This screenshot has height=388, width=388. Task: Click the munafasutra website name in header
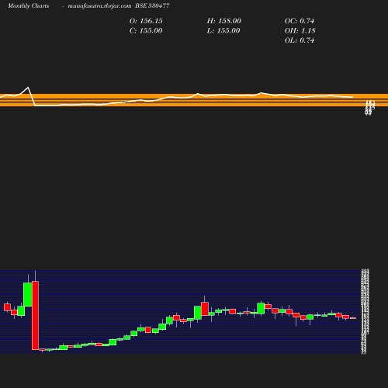click(x=99, y=6)
